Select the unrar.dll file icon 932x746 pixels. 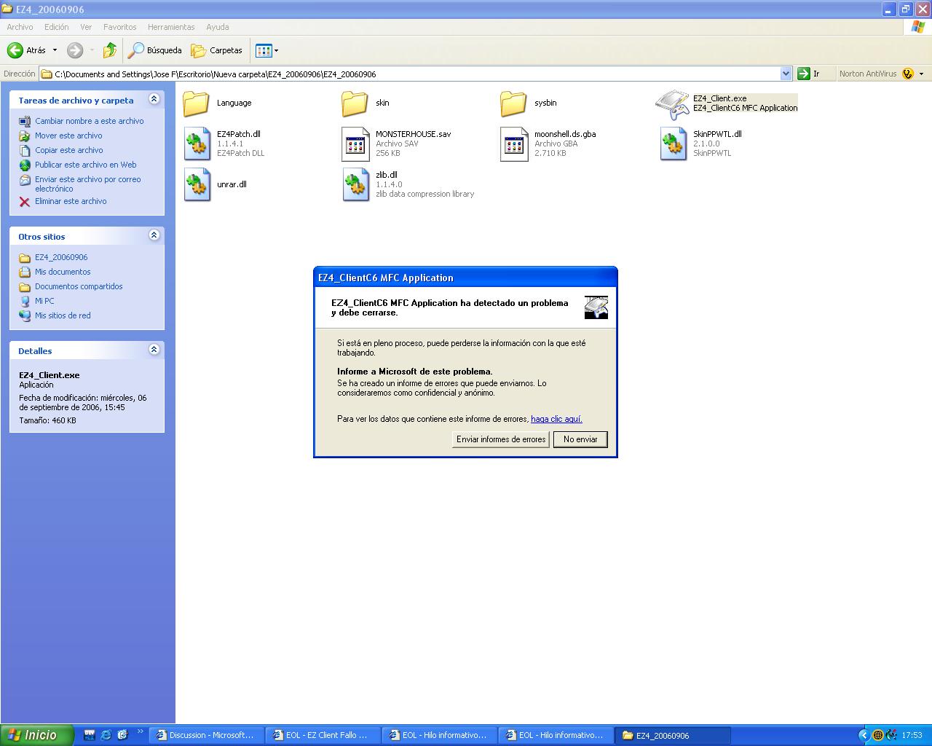[197, 184]
